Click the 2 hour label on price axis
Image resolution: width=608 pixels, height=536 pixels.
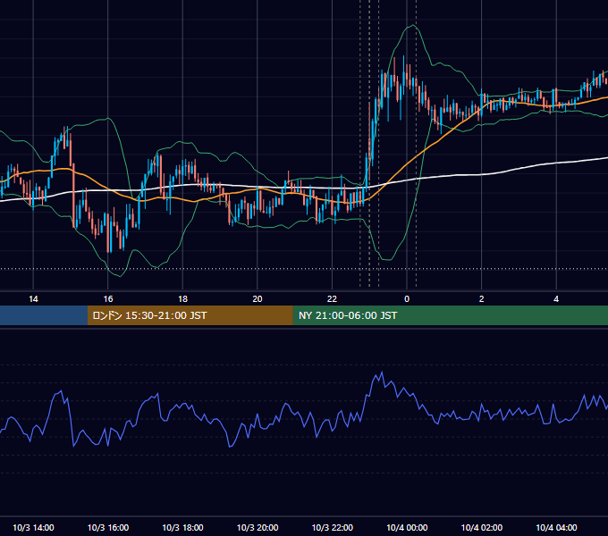coord(482,299)
